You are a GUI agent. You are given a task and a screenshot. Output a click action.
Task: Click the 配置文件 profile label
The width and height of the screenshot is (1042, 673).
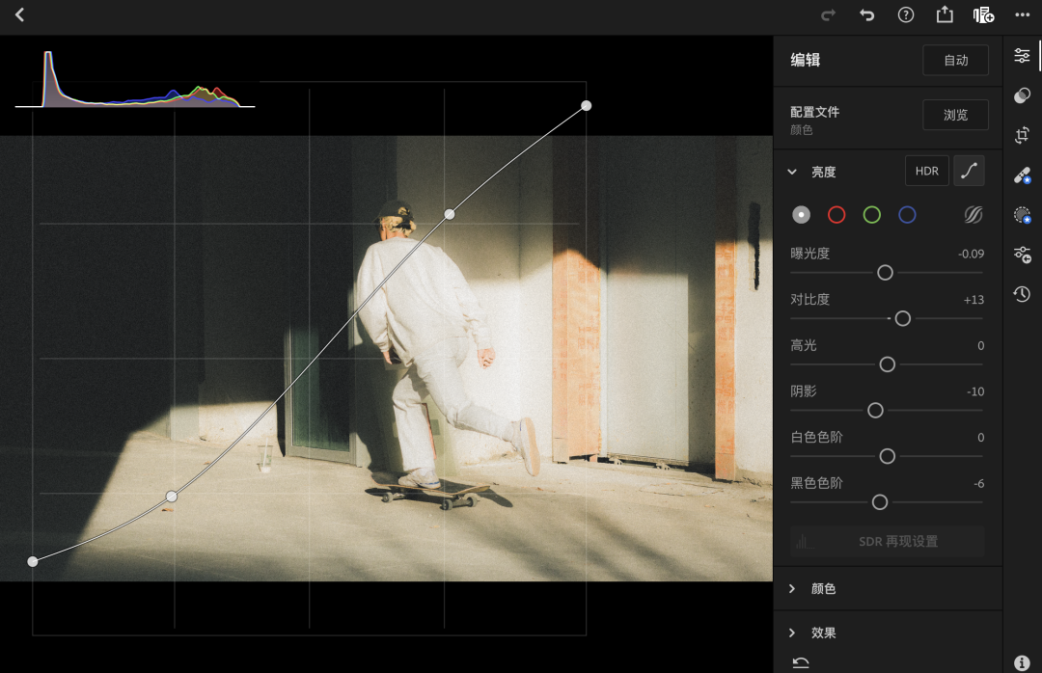tap(814, 112)
